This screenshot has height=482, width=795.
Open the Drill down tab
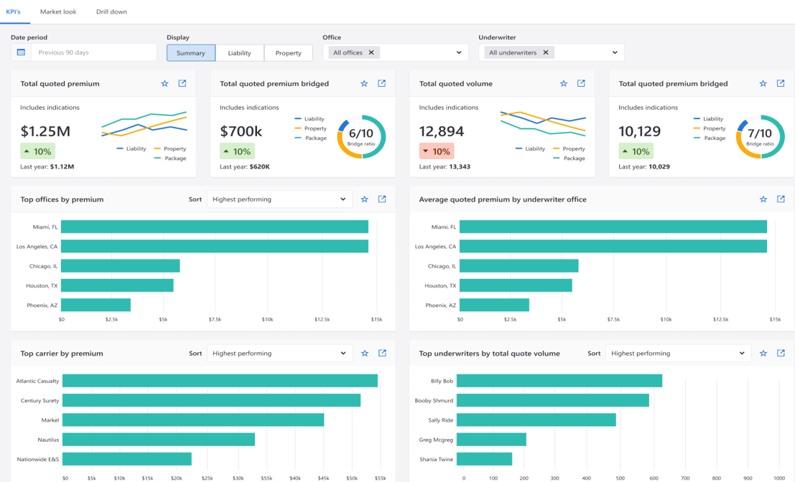coord(111,12)
